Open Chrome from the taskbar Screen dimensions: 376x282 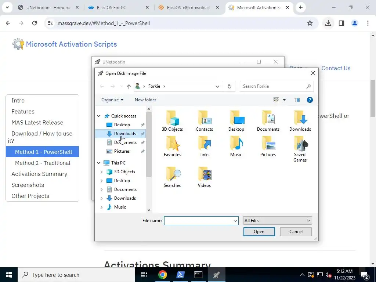pos(162,275)
